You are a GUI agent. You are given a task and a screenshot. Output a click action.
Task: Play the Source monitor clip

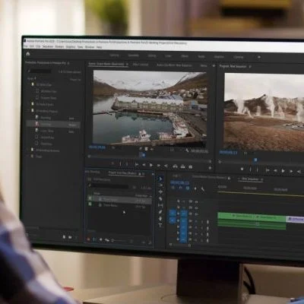click(151, 166)
